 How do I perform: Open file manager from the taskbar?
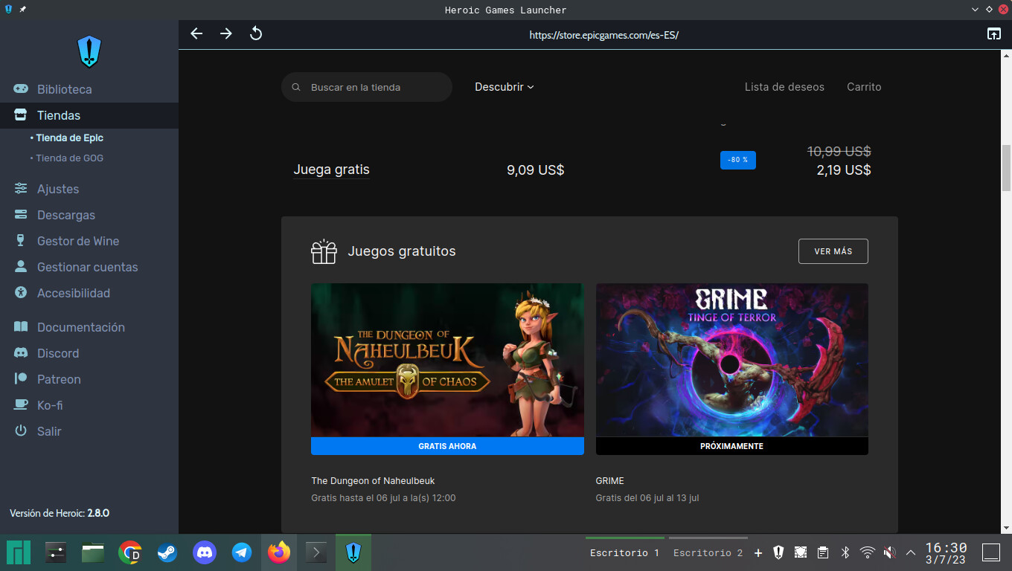93,552
